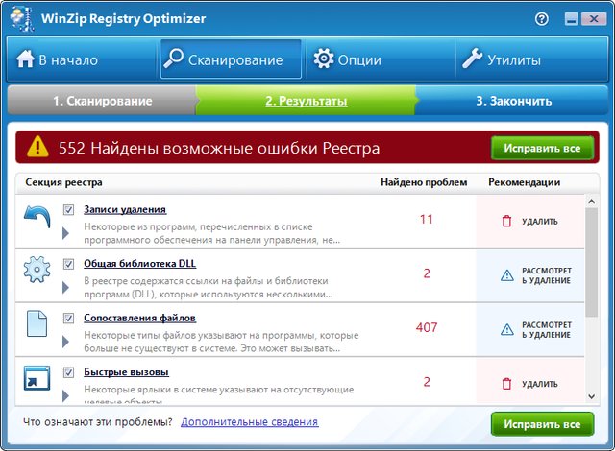The image size is (615, 451).
Task: Click the yellow warning triangle icon
Action: (37, 147)
